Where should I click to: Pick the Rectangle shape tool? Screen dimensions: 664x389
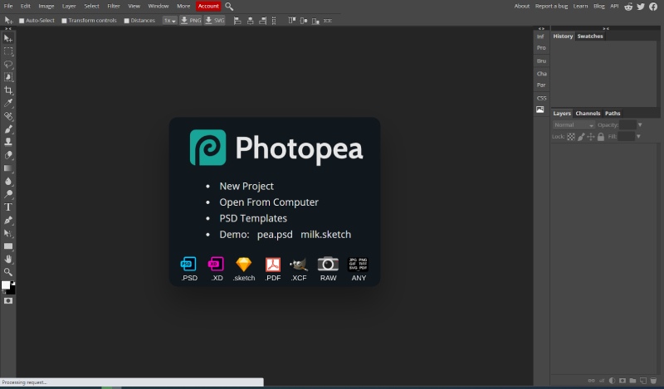(8, 246)
